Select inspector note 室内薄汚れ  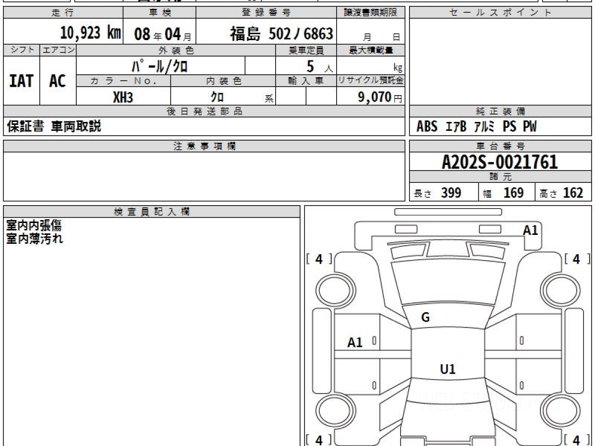(x=34, y=238)
